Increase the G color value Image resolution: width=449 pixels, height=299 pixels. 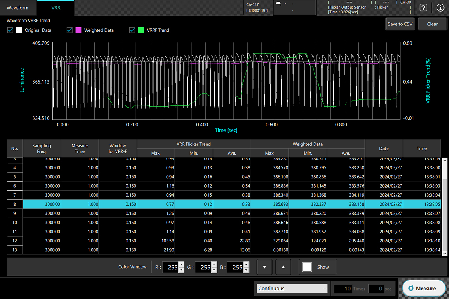214,265
